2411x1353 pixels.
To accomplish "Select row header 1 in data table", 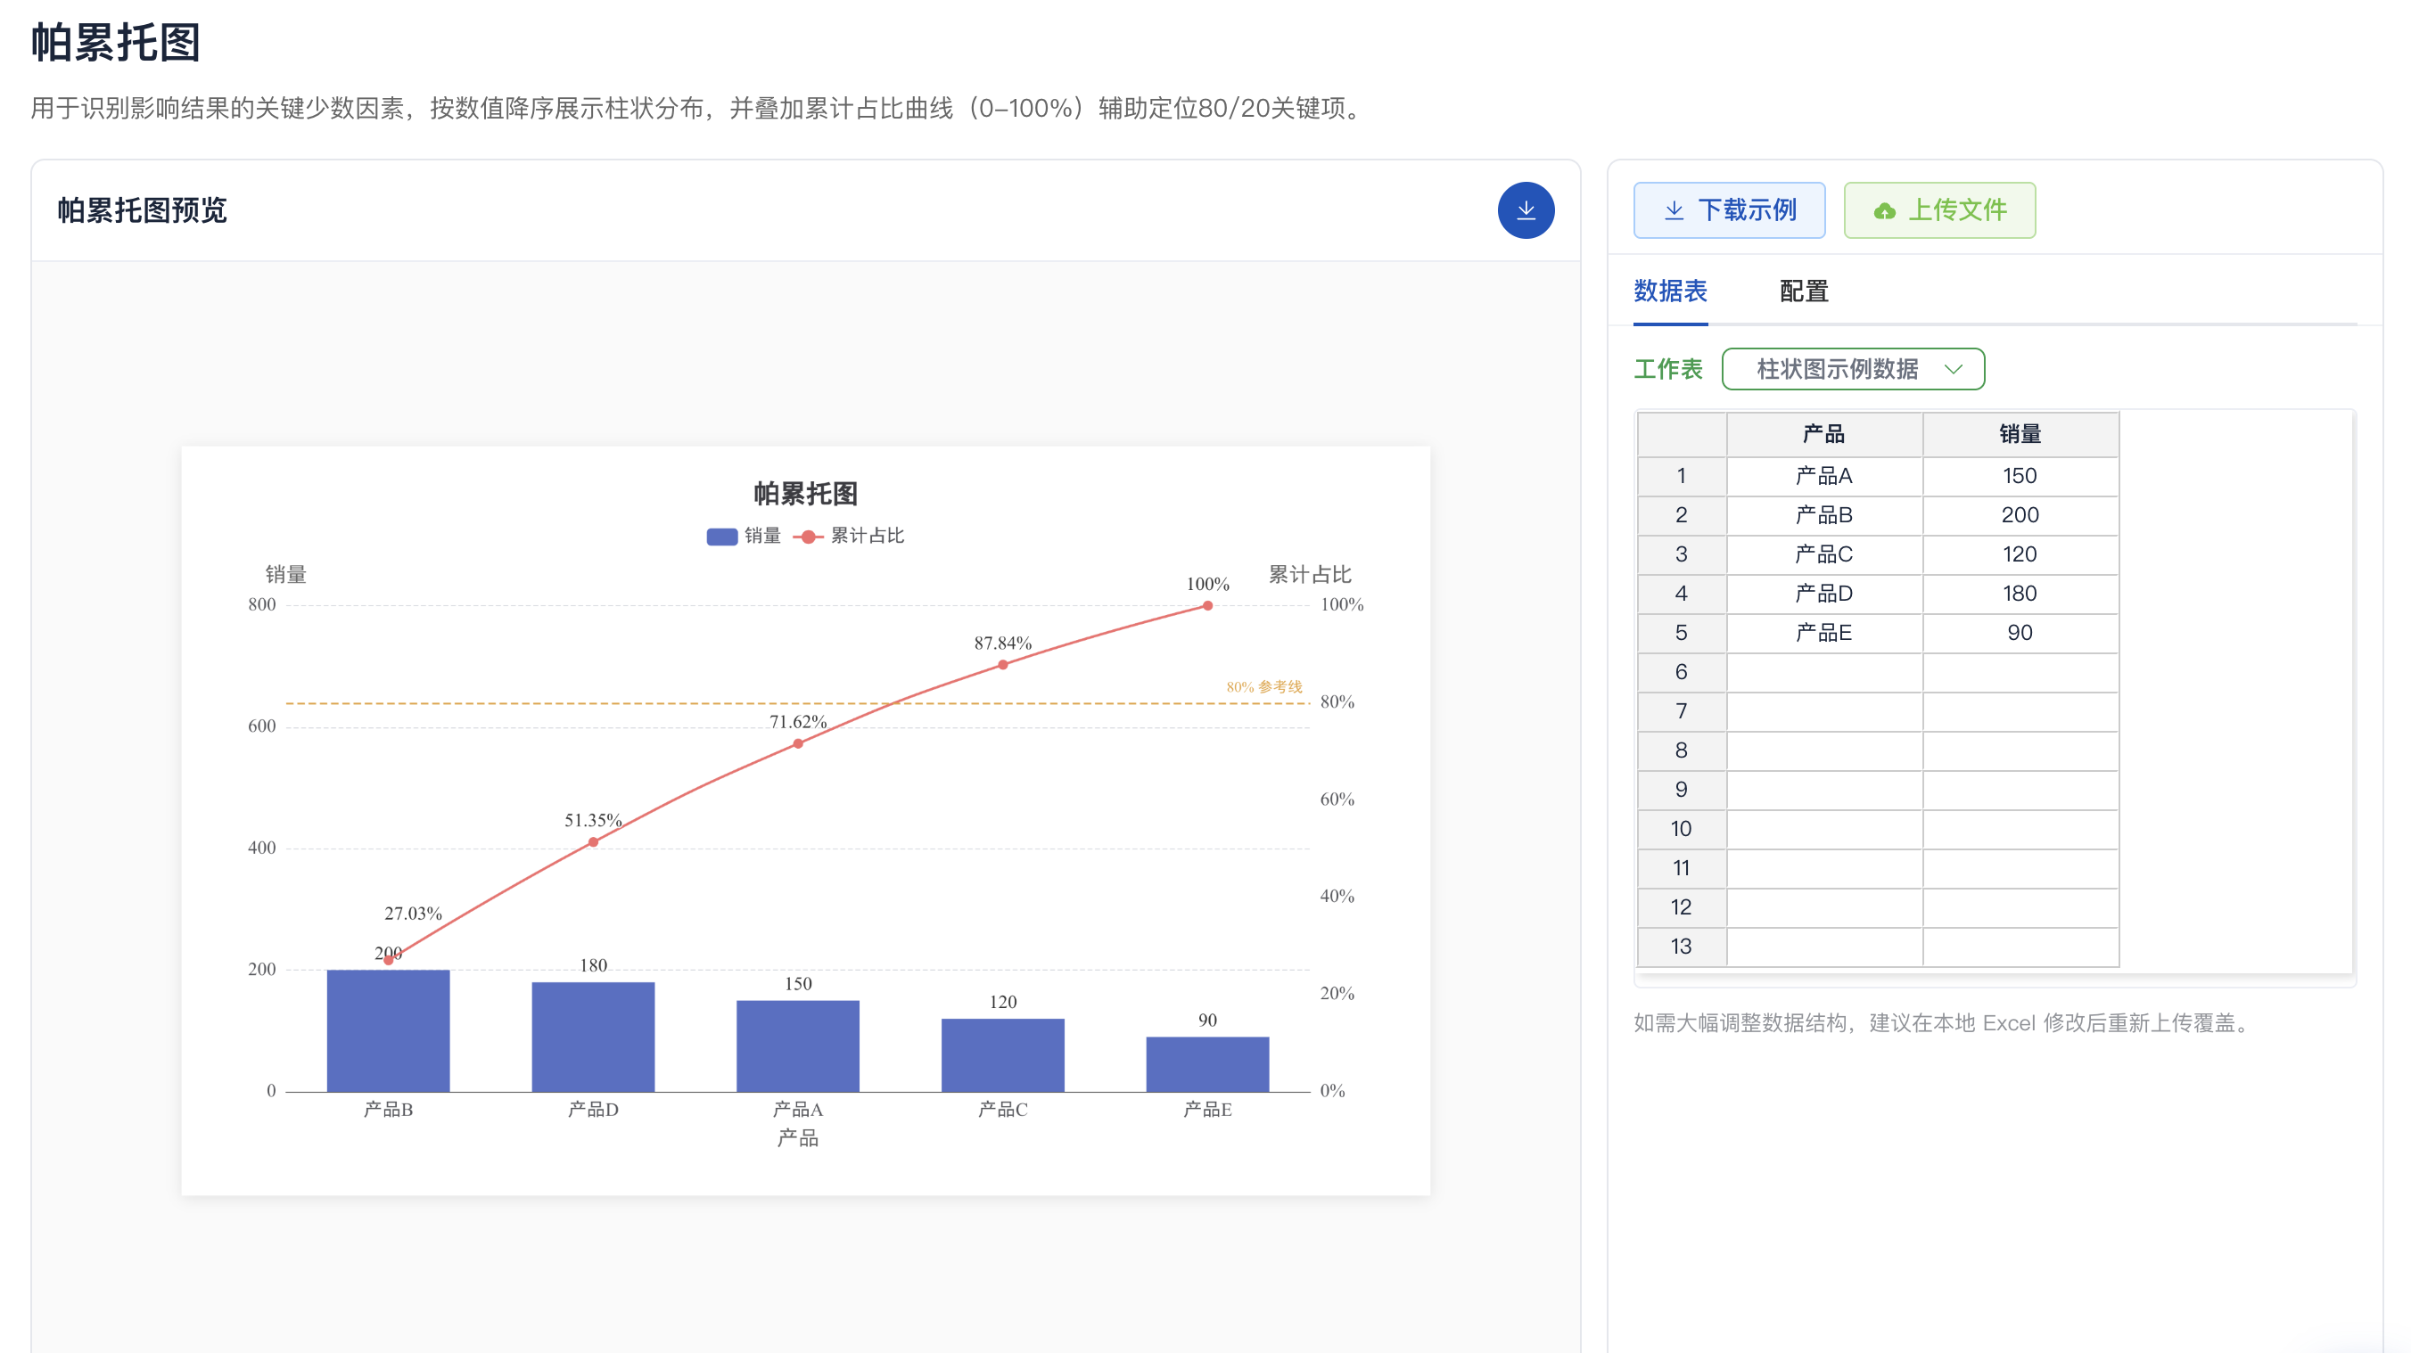I will click(1681, 476).
